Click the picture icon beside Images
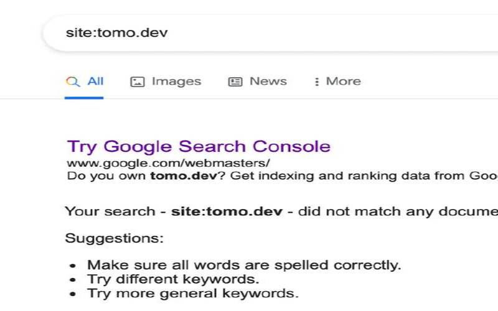The height and width of the screenshot is (311, 498). pos(138,81)
